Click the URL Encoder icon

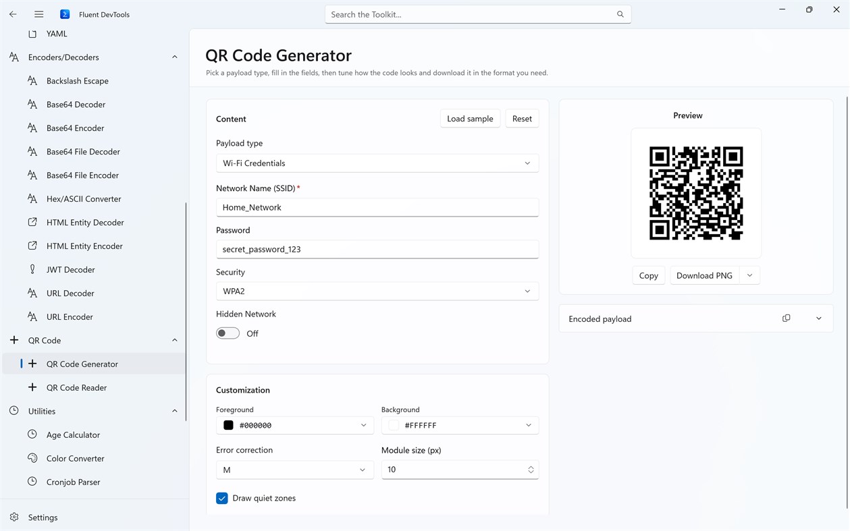pyautogui.click(x=32, y=317)
